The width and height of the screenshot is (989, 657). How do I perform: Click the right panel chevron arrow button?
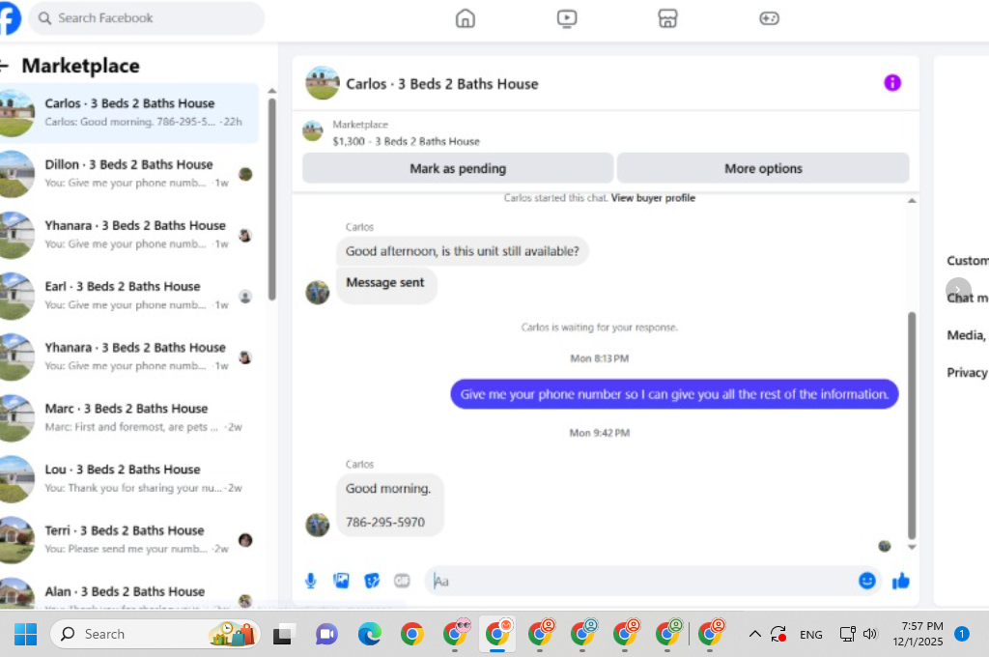[x=957, y=290]
